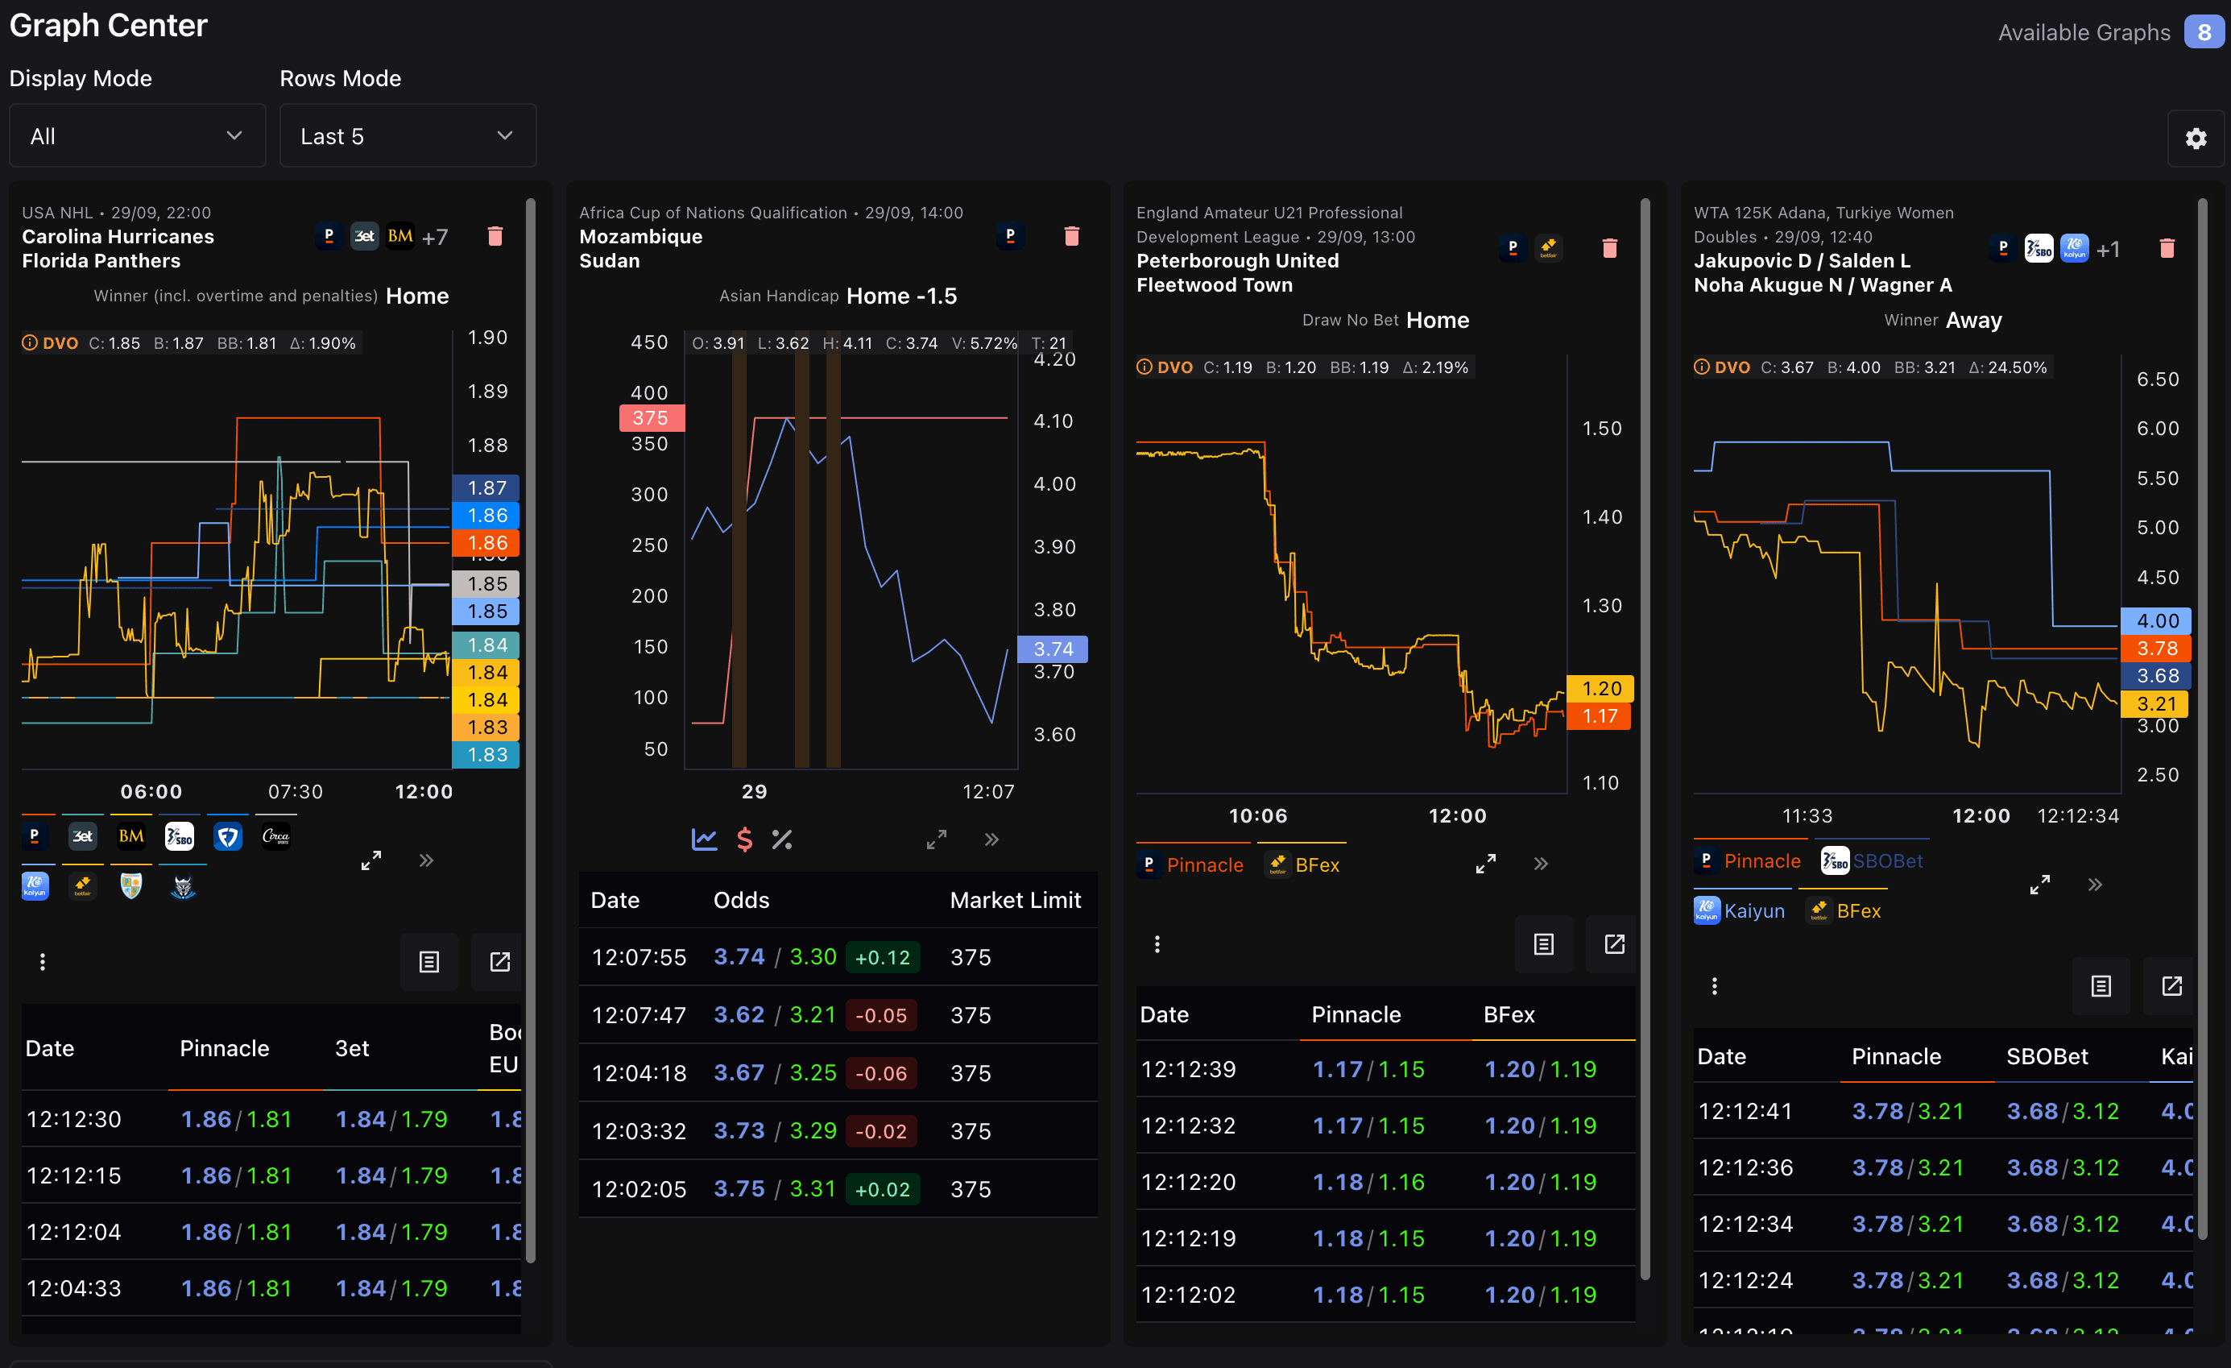Screen dimensions: 2231x1368
Task: Click the double chevron on the NHL card
Action: click(426, 860)
